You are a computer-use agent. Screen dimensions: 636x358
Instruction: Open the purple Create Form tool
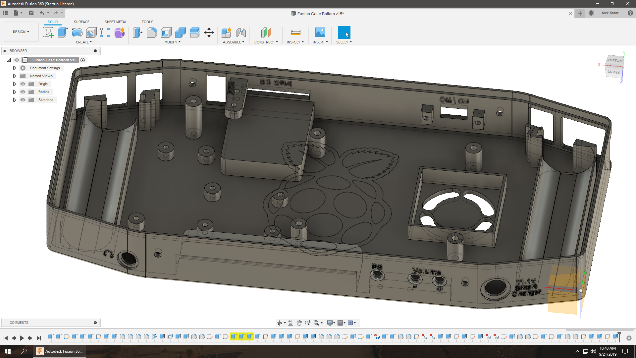120,32
